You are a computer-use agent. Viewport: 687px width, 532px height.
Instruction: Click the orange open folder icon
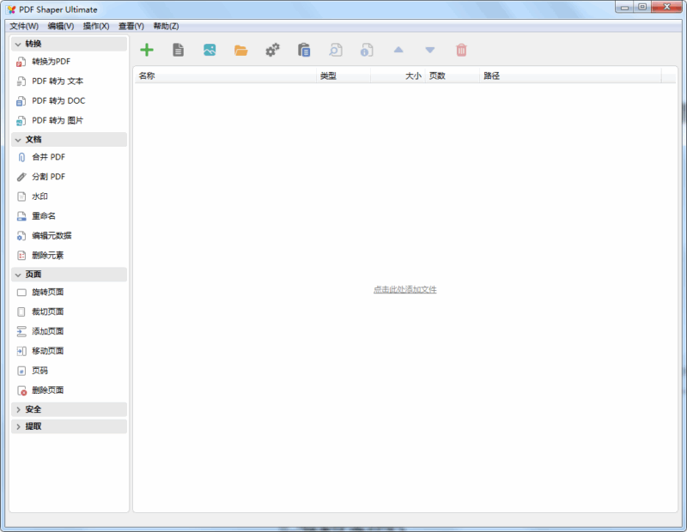241,51
